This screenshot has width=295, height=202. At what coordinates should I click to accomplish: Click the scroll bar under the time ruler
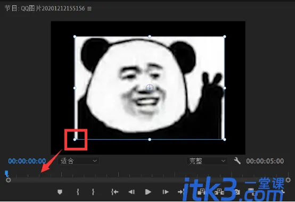pyautogui.click(x=148, y=180)
